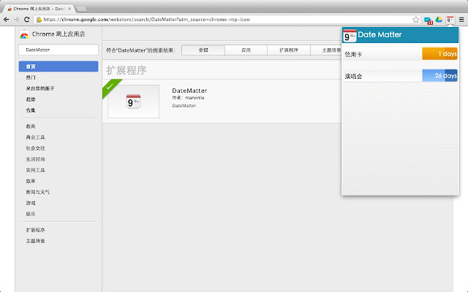Filter results by 应用 tab
The height and width of the screenshot is (292, 468).
246,50
